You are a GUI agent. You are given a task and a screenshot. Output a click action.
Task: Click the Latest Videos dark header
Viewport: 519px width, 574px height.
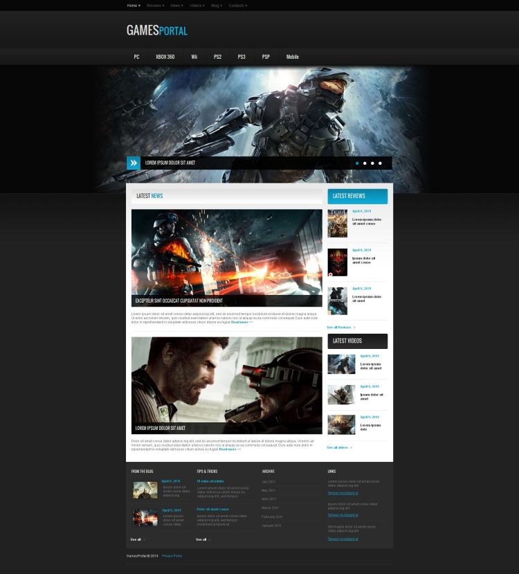point(358,341)
